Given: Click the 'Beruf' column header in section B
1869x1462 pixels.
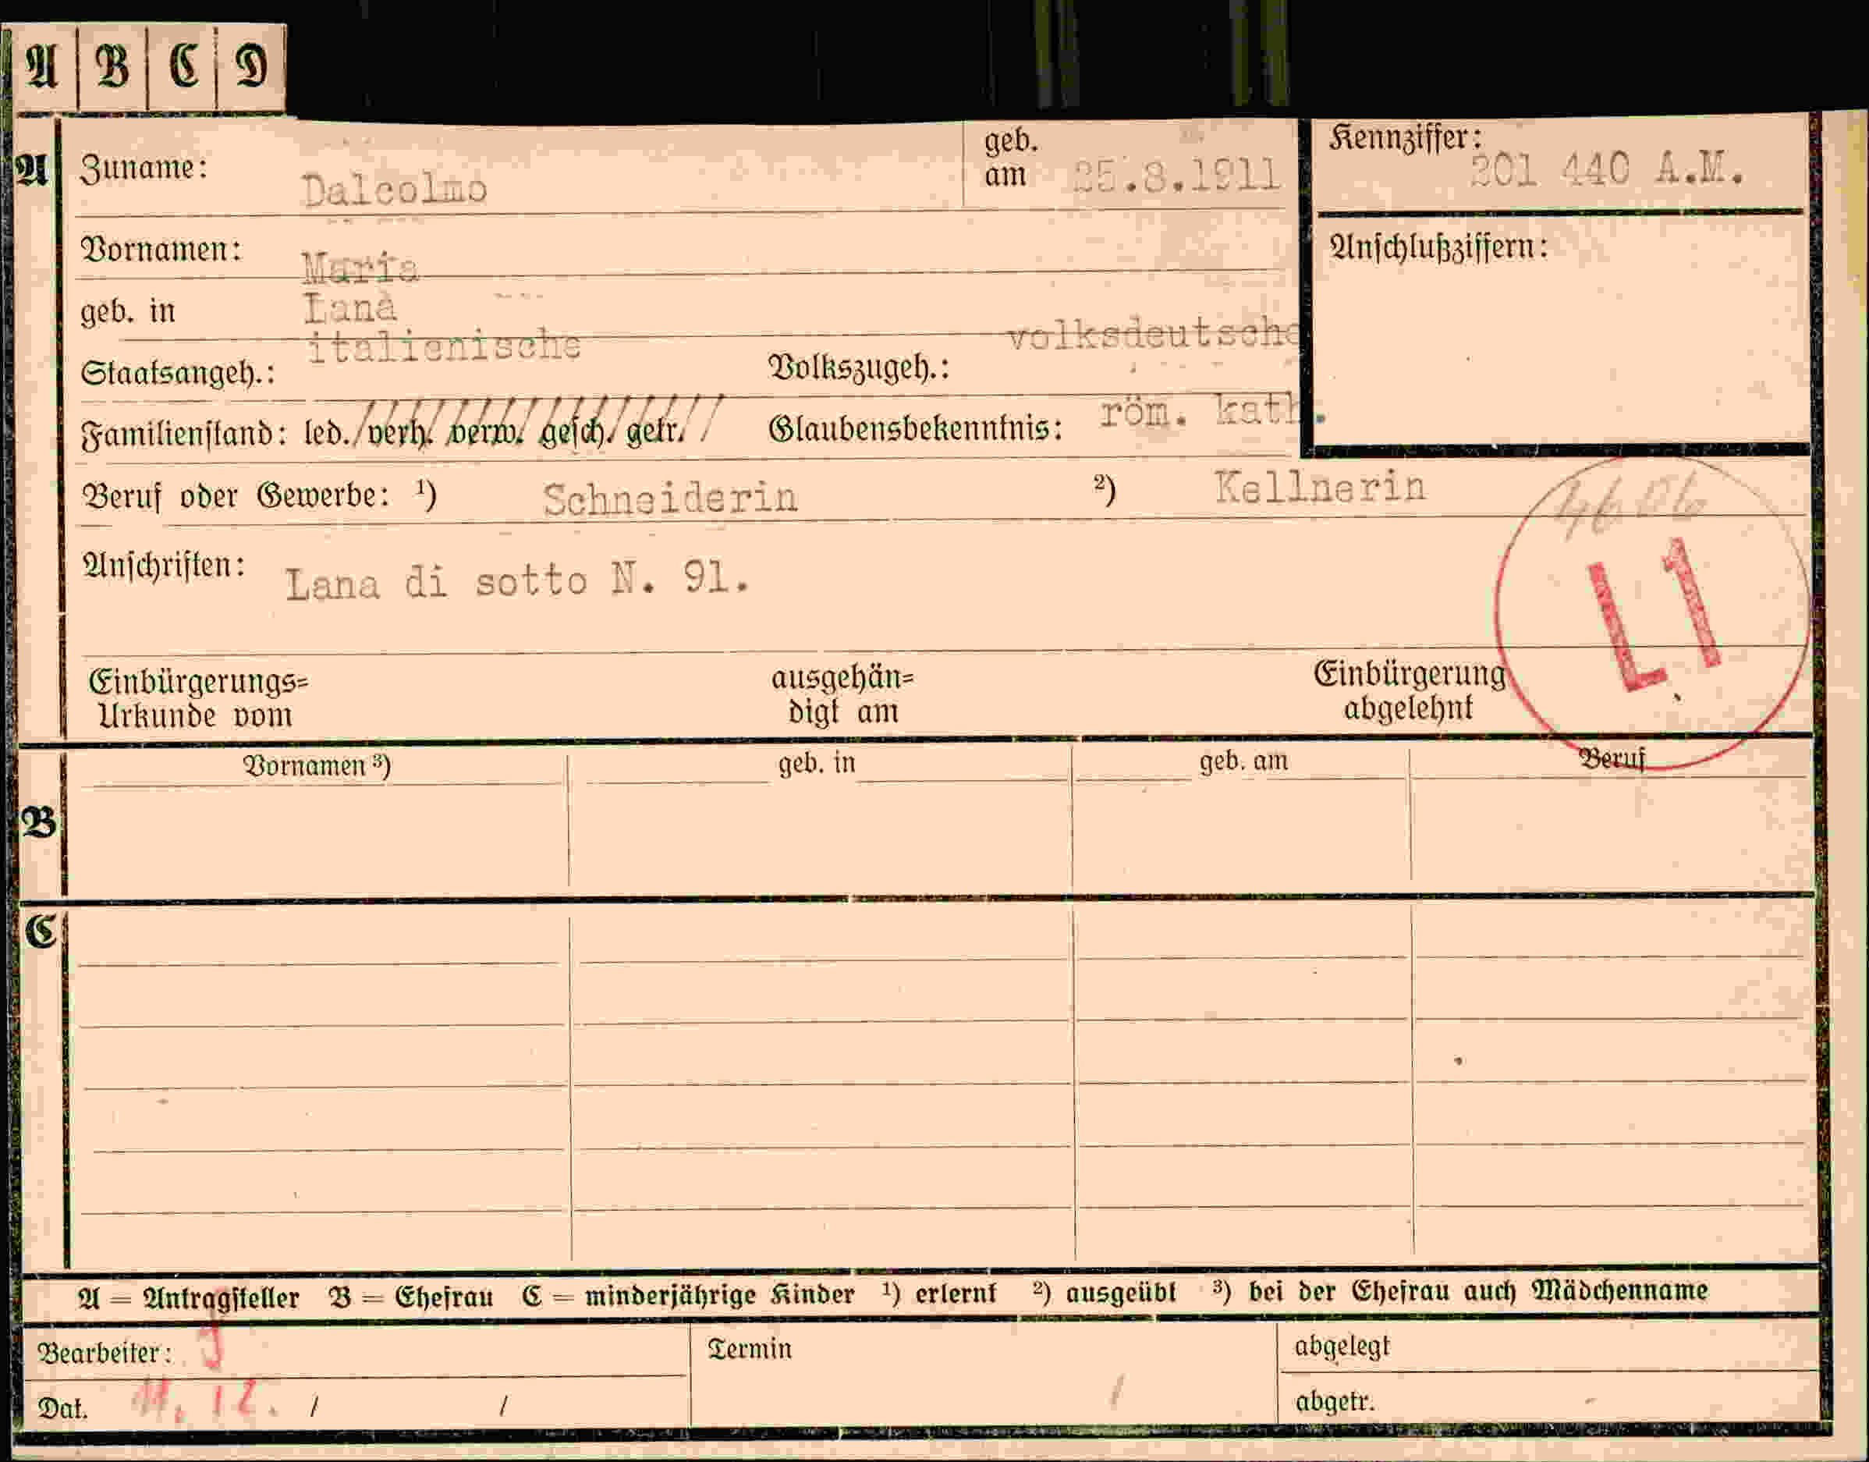Looking at the screenshot, I should [x=1612, y=758].
